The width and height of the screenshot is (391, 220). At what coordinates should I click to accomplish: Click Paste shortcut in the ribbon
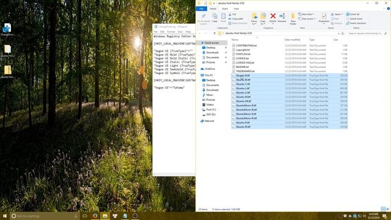click(238, 23)
